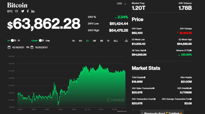Toggle Linear/Log scale switch
This screenshot has width=205, height=114.
tap(41, 41)
